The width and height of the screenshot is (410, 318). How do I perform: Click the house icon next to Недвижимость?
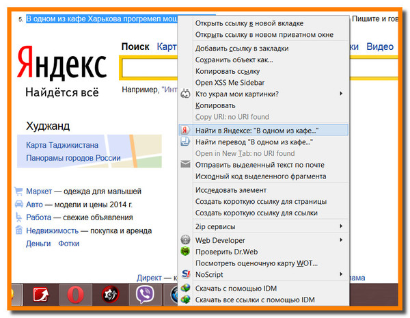click(x=18, y=230)
